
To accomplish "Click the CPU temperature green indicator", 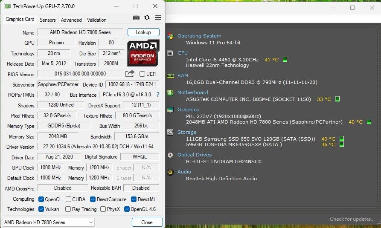I will point(285,59).
